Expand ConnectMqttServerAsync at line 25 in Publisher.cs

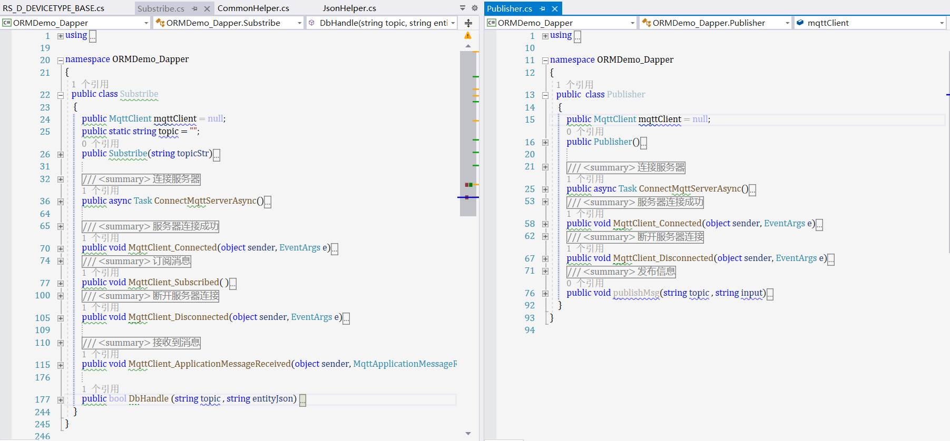[x=545, y=189]
